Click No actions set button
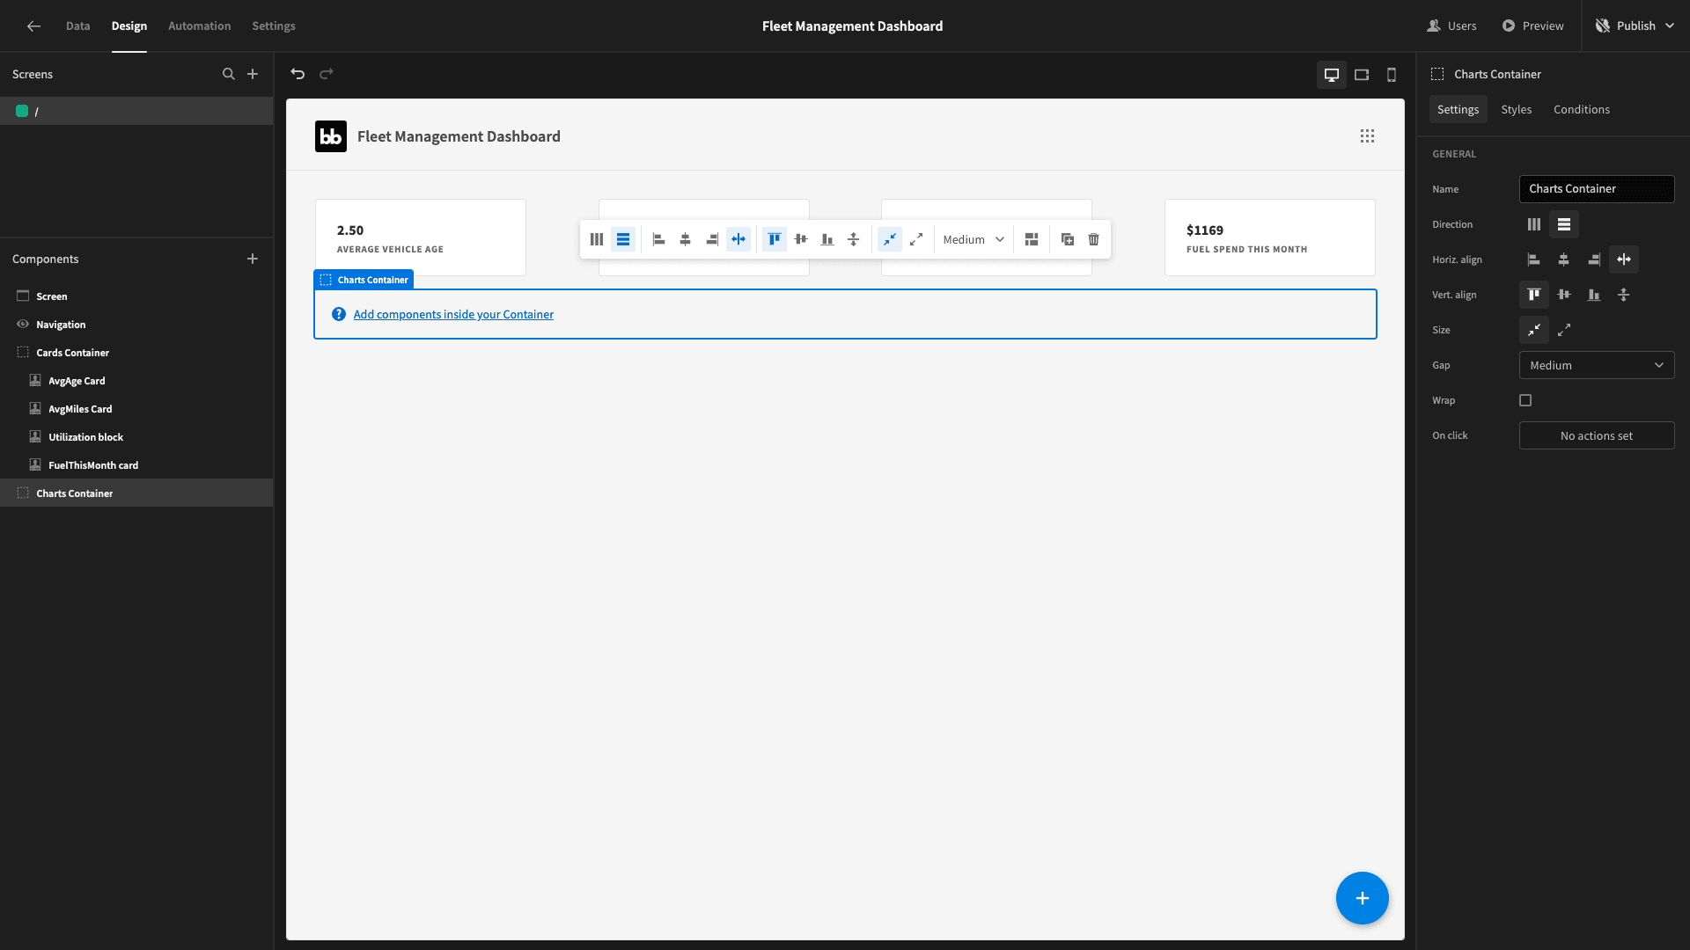Viewport: 1690px width, 950px height. (x=1597, y=435)
